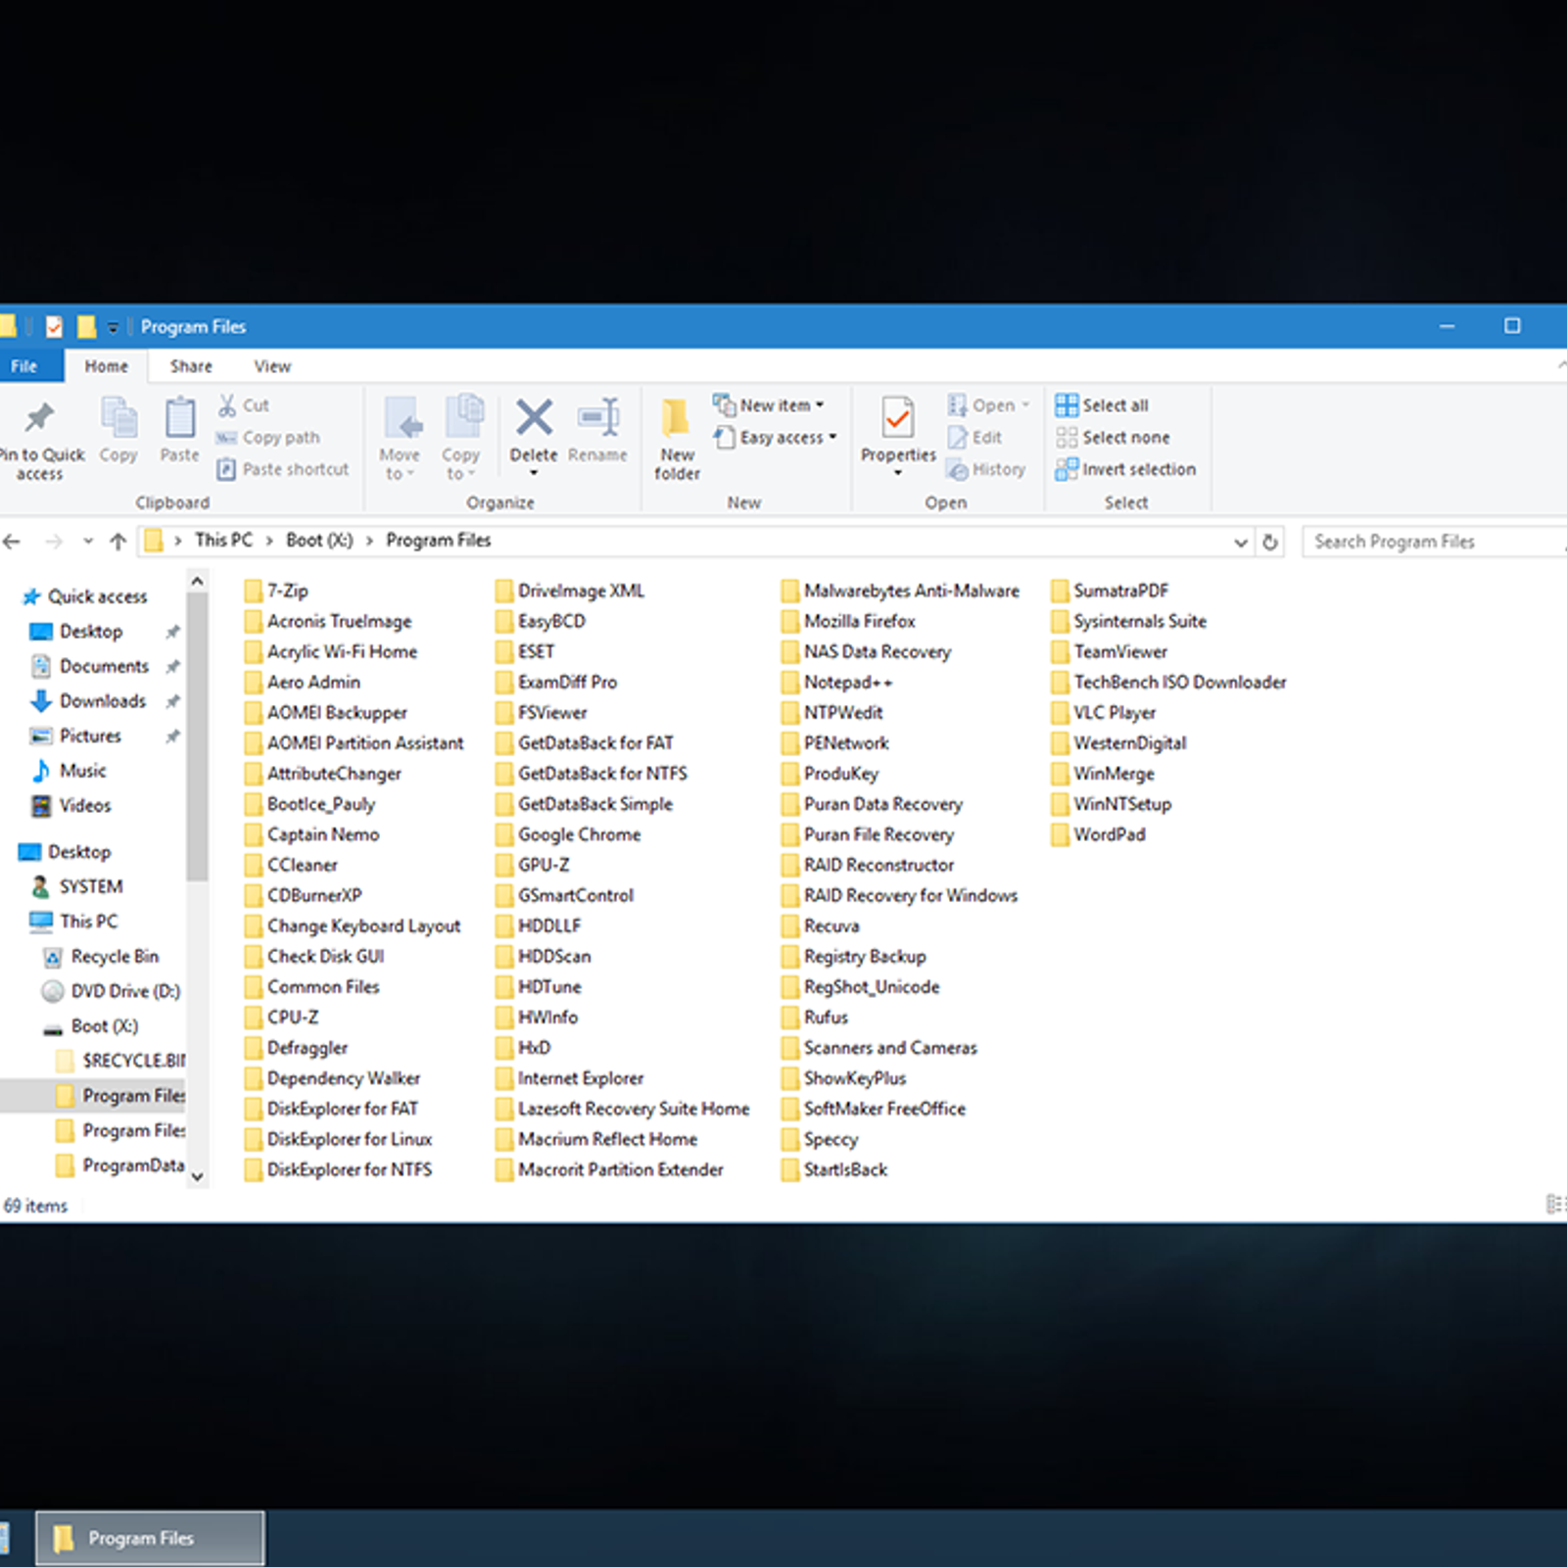Viewport: 1567px width, 1567px height.
Task: Select the Rufus folder icon
Action: [x=790, y=1018]
